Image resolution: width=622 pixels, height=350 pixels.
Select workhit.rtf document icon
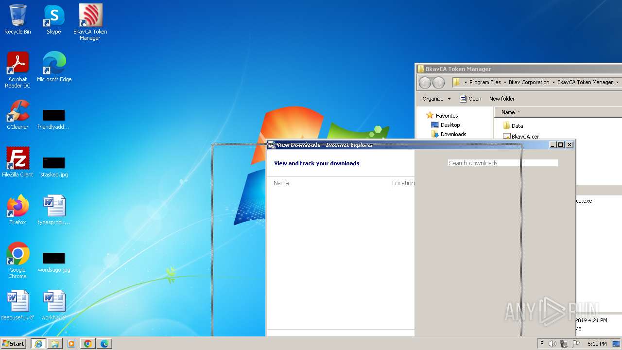(53, 305)
